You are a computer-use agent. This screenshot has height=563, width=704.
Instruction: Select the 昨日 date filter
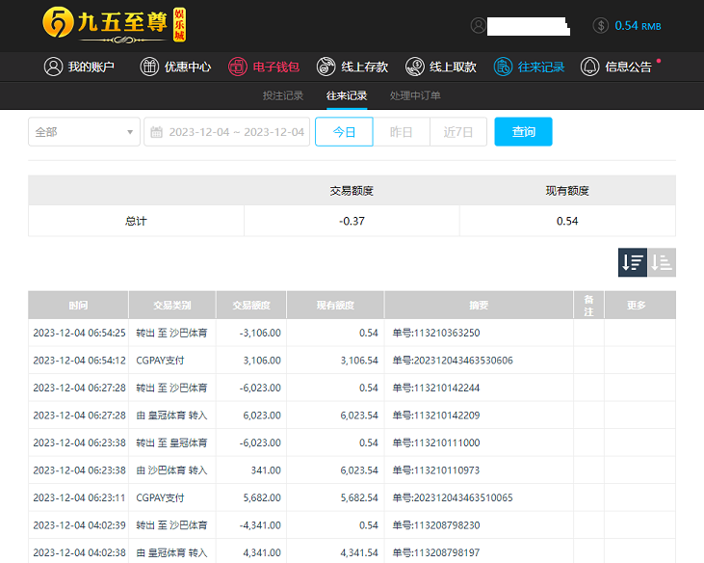[x=401, y=132]
